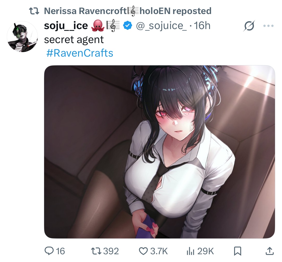The image size is (282, 262).
Task: Click the #RavenCrafts hashtag
Action: pyautogui.click(x=80, y=53)
